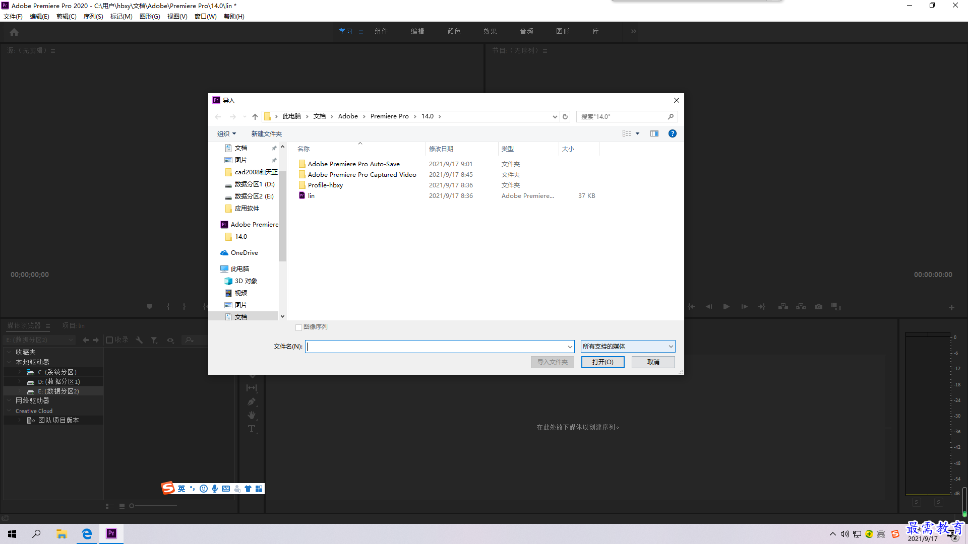The height and width of the screenshot is (544, 968).
Task: Select 数据分区1 (D:) in navigation pane
Action: pos(250,184)
